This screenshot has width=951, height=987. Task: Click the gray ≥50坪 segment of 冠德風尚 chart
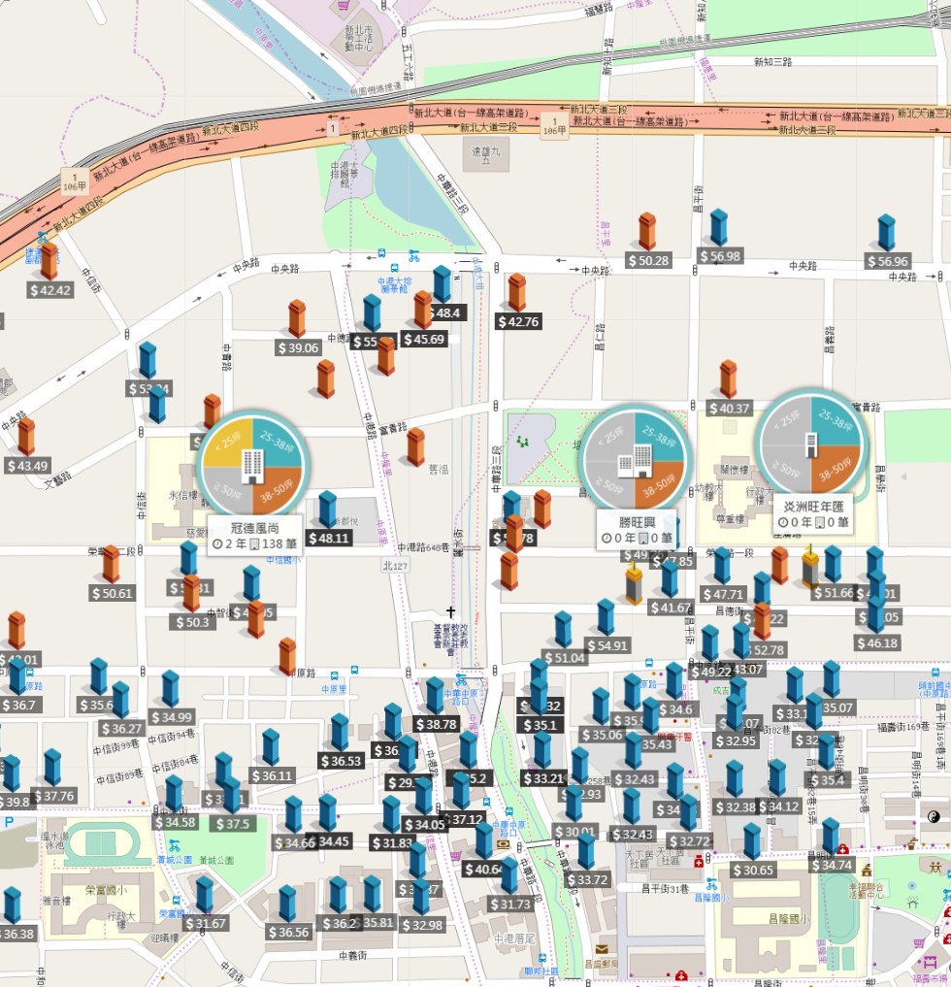[227, 491]
